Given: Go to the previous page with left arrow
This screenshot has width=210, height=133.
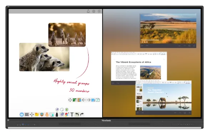Looking at the screenshot, I should click(x=84, y=100).
